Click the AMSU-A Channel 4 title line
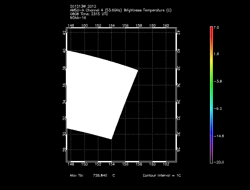The height and width of the screenshot is (190, 250). [120, 10]
